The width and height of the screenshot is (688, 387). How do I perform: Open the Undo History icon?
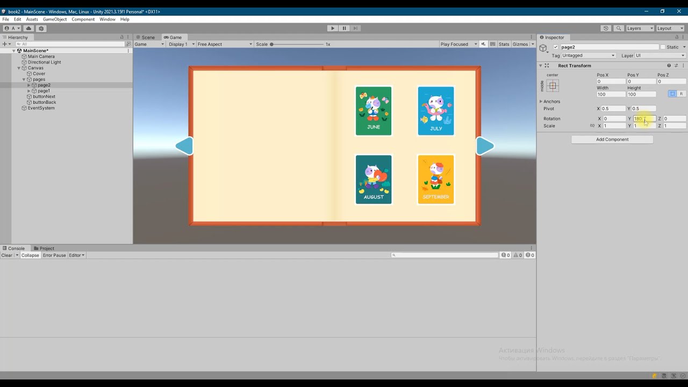pyautogui.click(x=606, y=28)
